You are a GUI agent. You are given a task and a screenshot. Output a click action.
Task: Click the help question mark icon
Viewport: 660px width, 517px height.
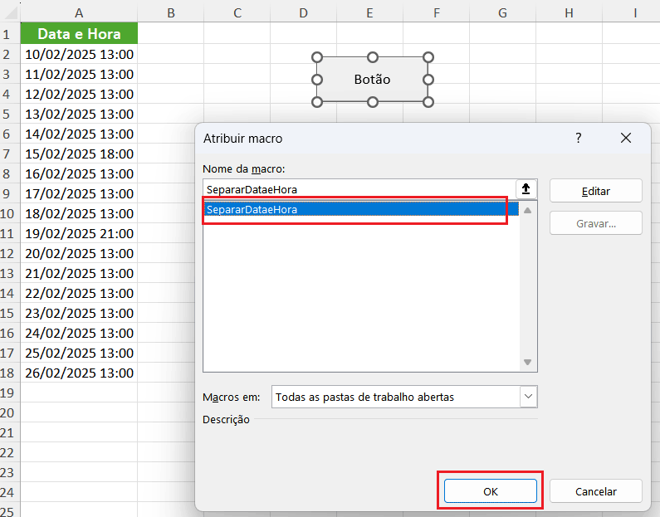(x=579, y=138)
